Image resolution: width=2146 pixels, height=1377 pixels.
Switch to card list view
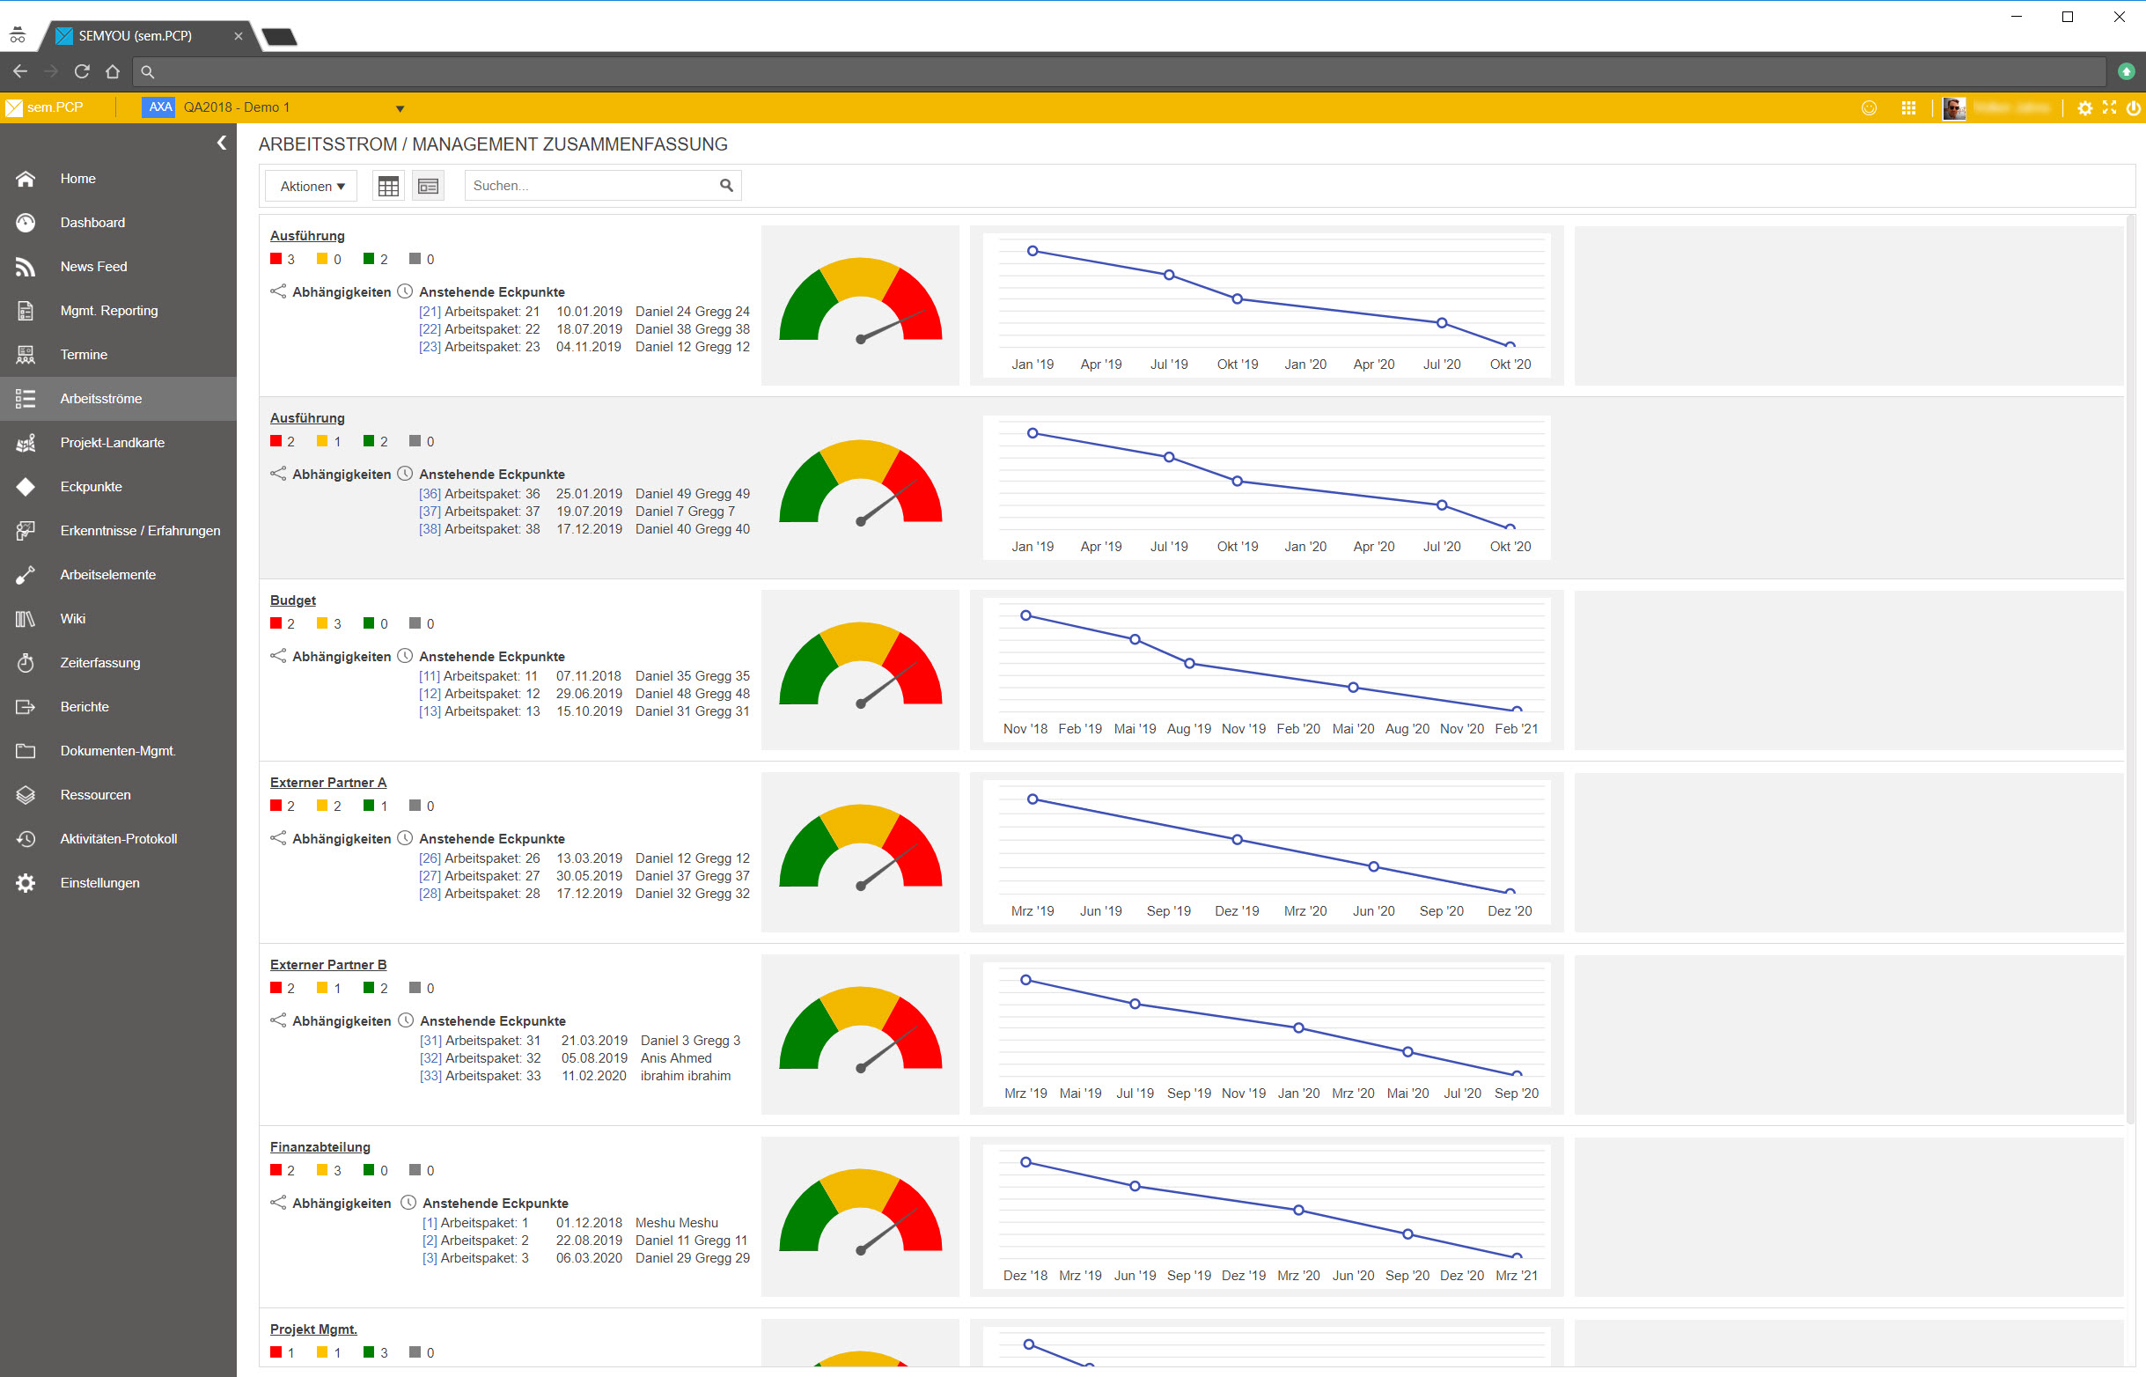click(x=428, y=186)
